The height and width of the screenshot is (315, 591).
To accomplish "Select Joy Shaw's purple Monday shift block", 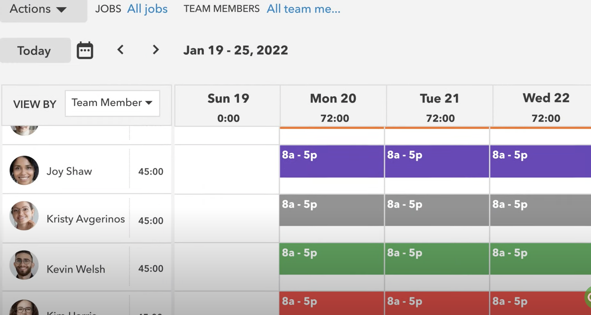I will [332, 161].
